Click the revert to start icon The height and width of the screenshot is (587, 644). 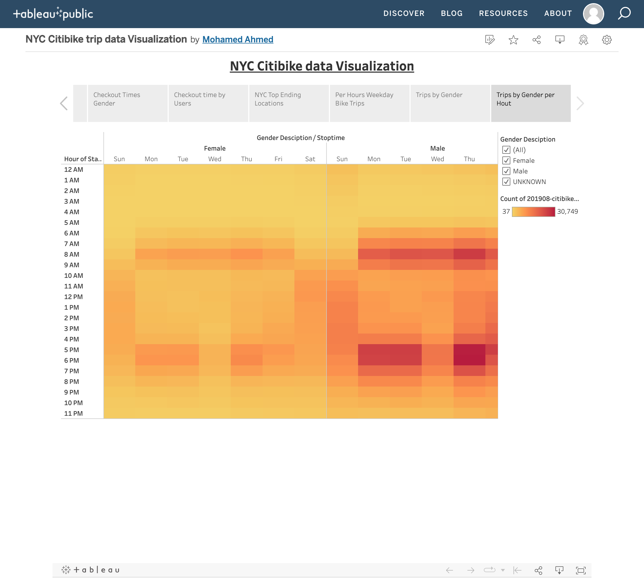(517, 570)
